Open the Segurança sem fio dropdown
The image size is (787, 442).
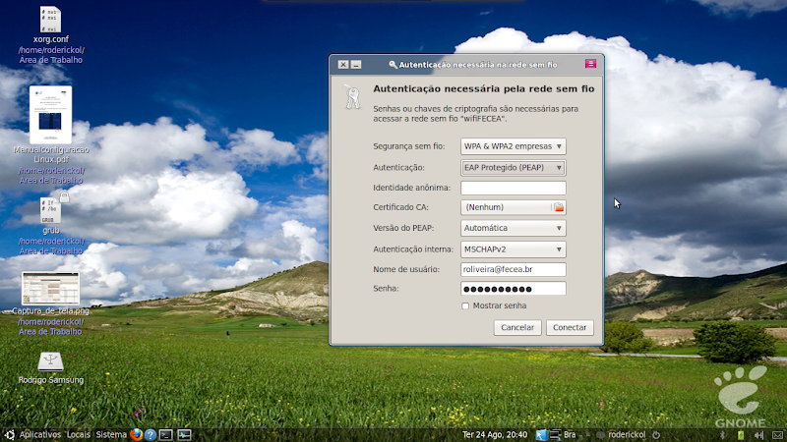point(513,146)
